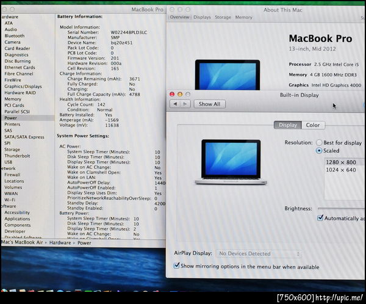Select Audio in hardware sidebar
This screenshot has height=304, width=366.
click(11, 29)
